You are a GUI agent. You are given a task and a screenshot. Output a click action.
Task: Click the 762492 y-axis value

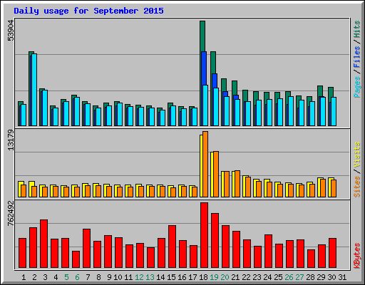point(11,214)
